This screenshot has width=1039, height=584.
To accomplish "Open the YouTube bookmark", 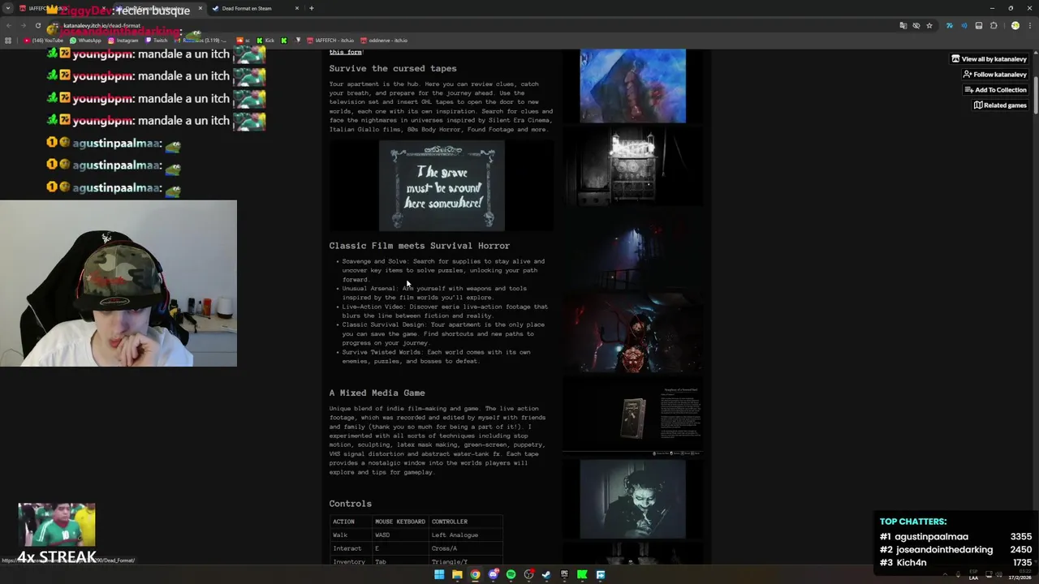I will (x=44, y=41).
